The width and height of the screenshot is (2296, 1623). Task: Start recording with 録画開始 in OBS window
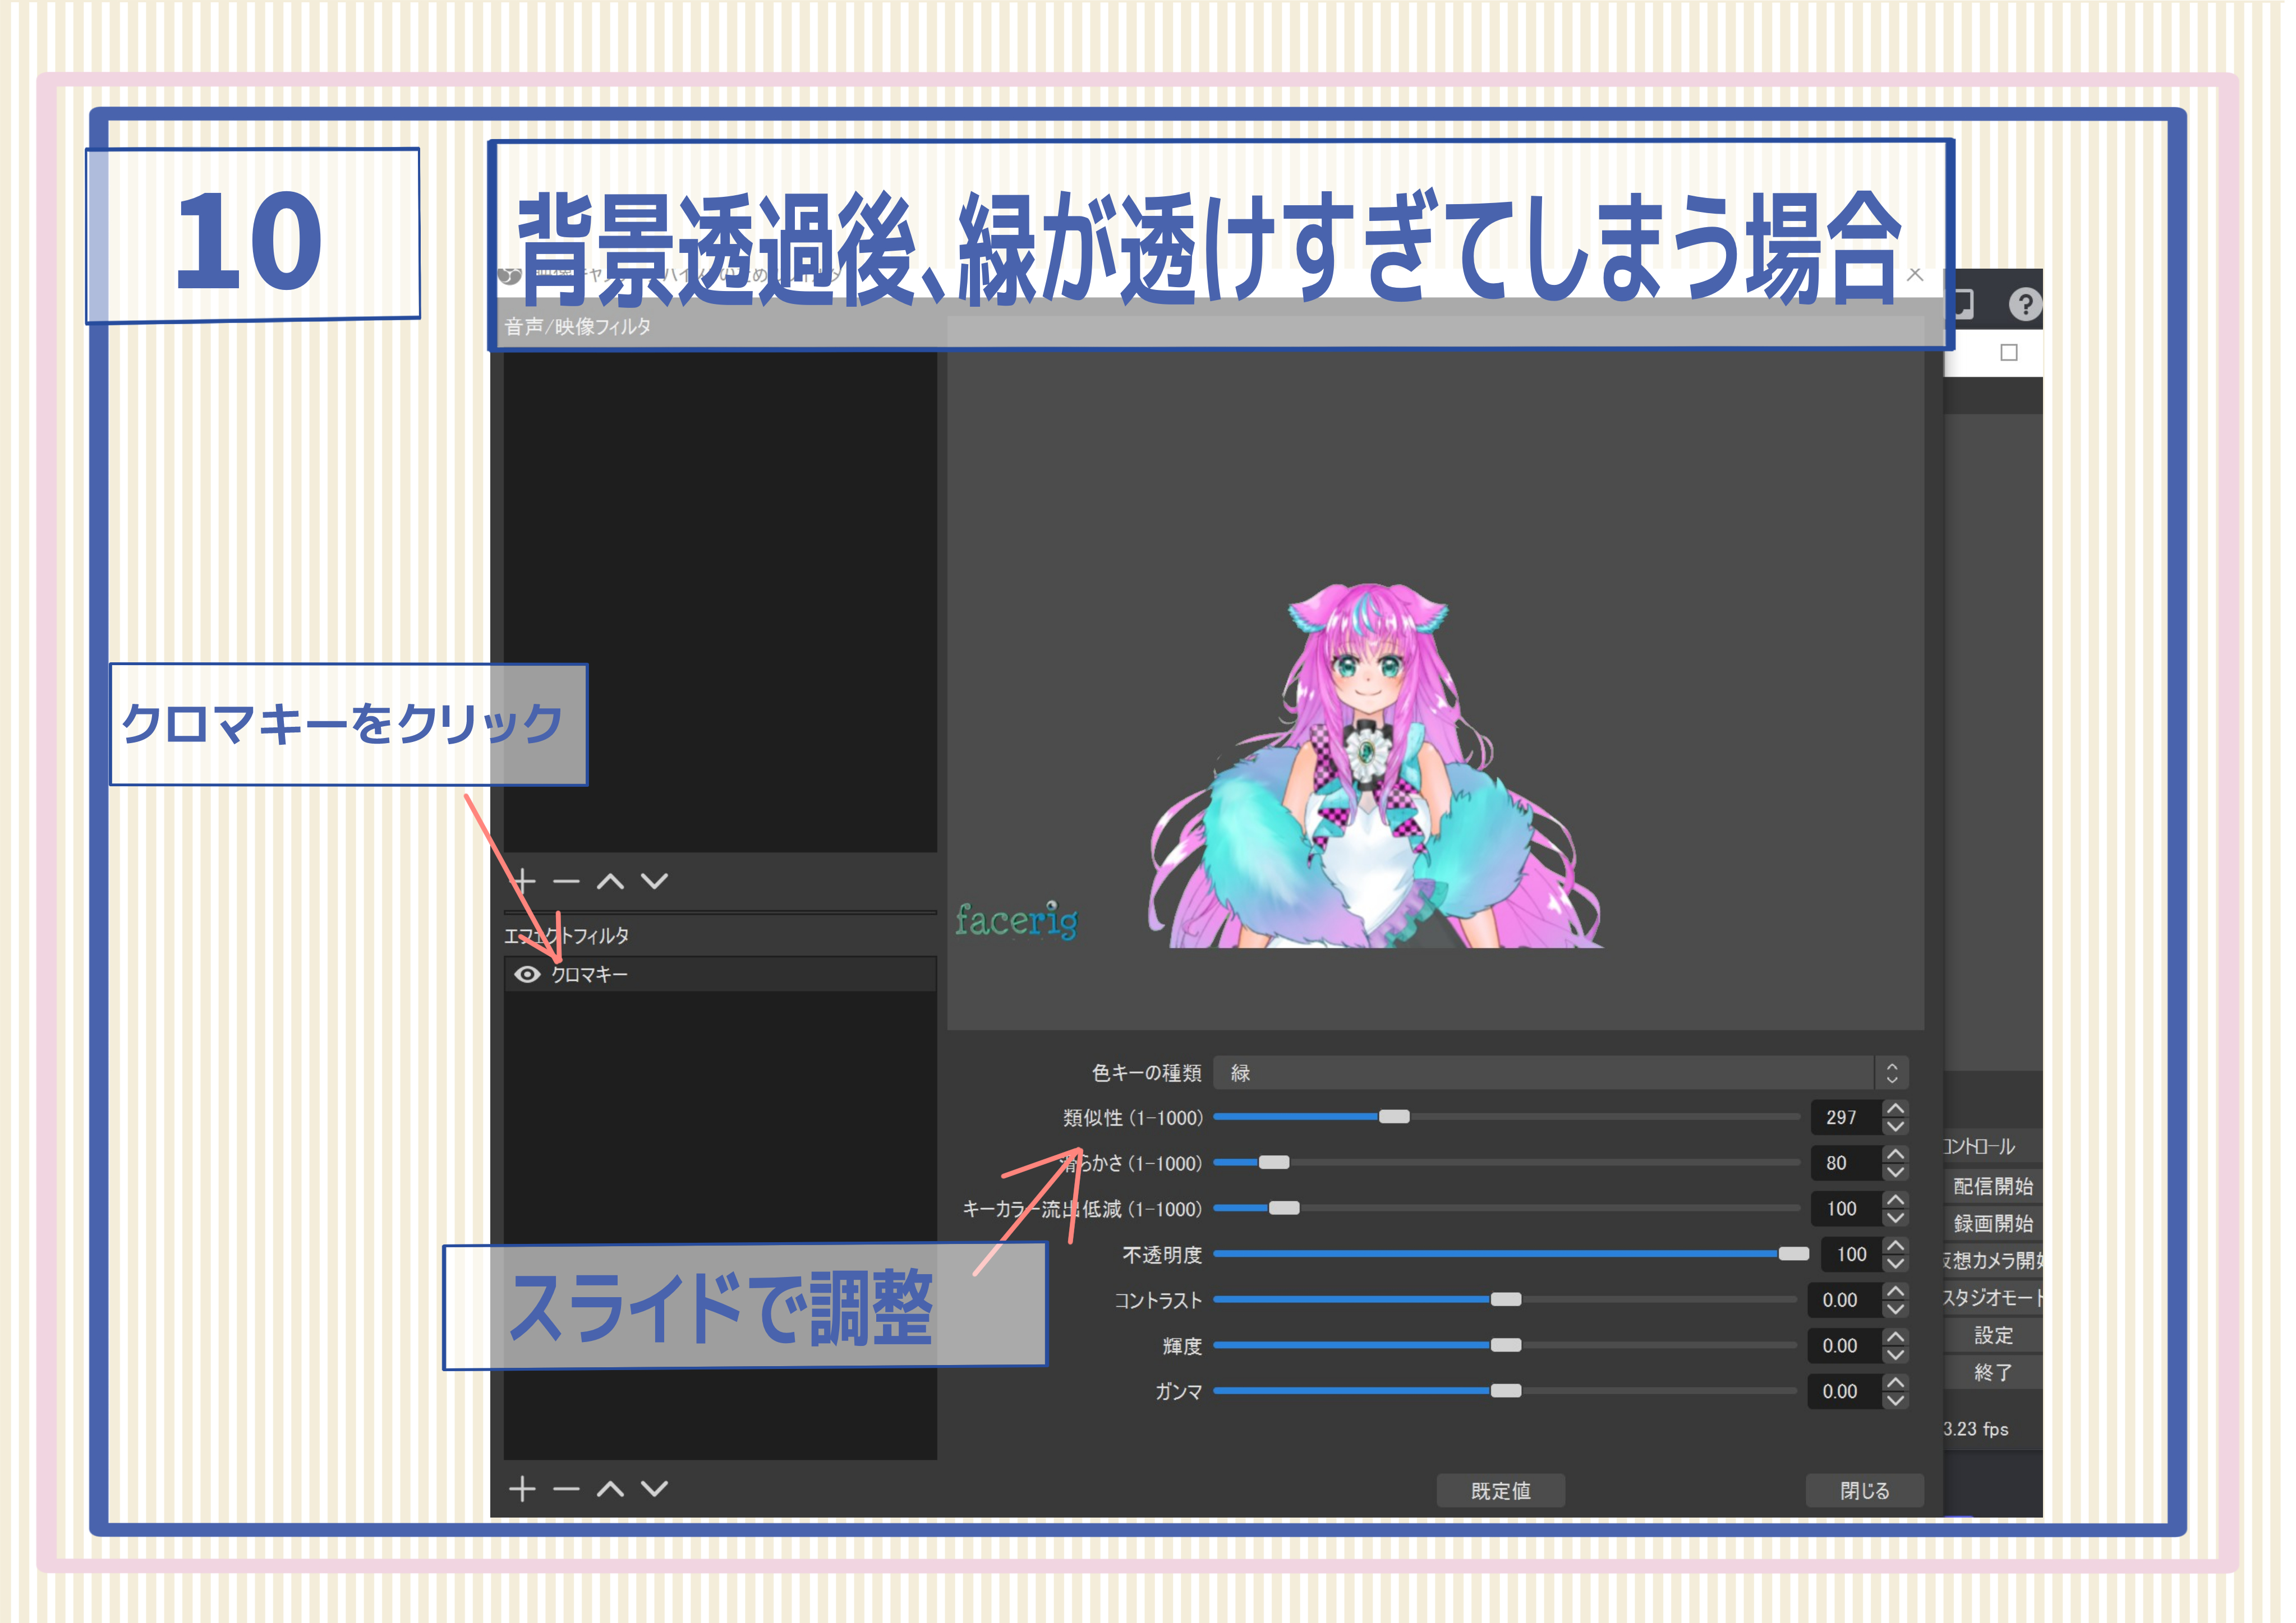(x=1994, y=1224)
